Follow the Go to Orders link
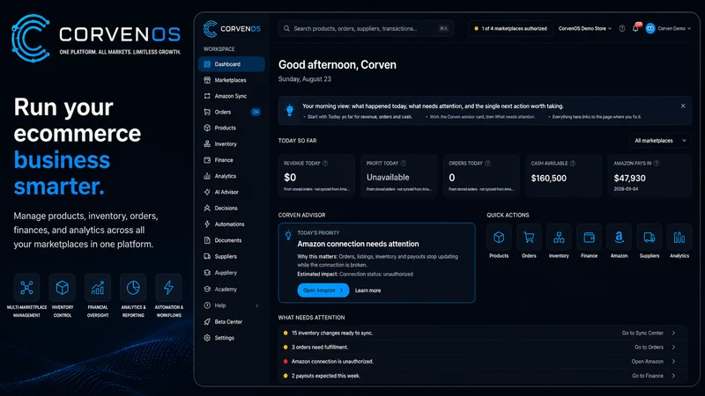 [x=649, y=347]
